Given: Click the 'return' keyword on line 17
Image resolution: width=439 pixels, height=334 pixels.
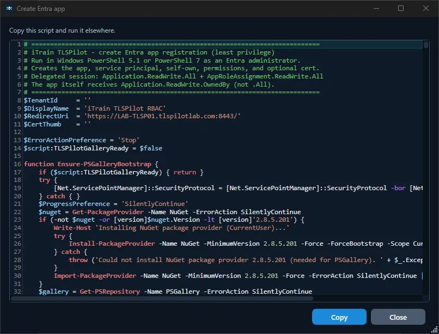Looking at the screenshot, I should pos(185,172).
